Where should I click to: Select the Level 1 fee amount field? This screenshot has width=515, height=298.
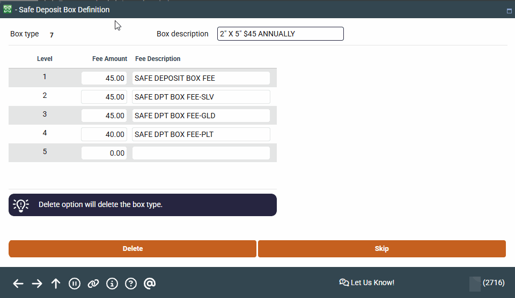(x=104, y=78)
